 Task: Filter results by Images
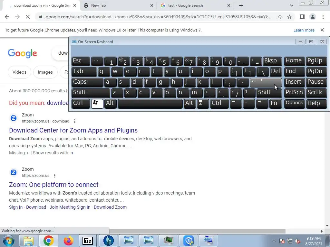(45, 72)
